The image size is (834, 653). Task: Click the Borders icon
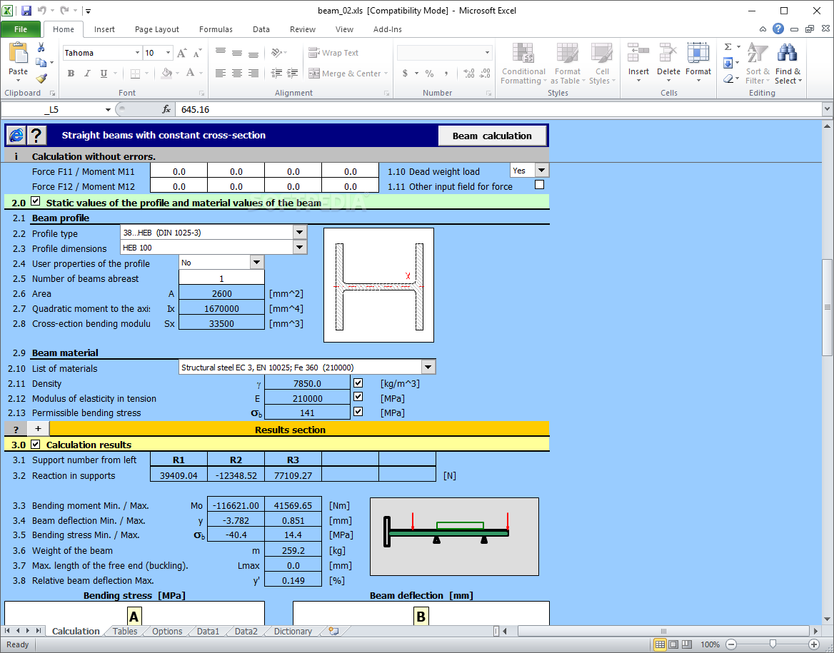click(135, 74)
